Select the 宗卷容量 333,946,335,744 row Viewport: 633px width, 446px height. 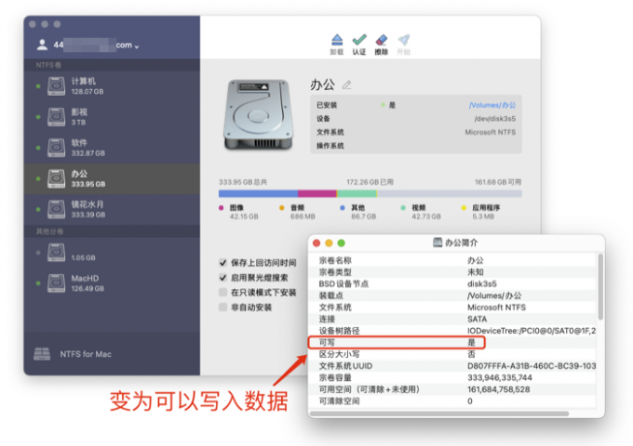(453, 377)
